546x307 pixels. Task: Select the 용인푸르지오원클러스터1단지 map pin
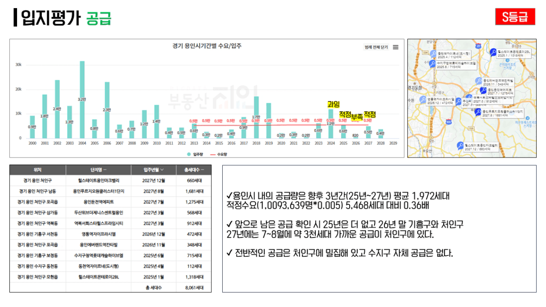(478, 112)
